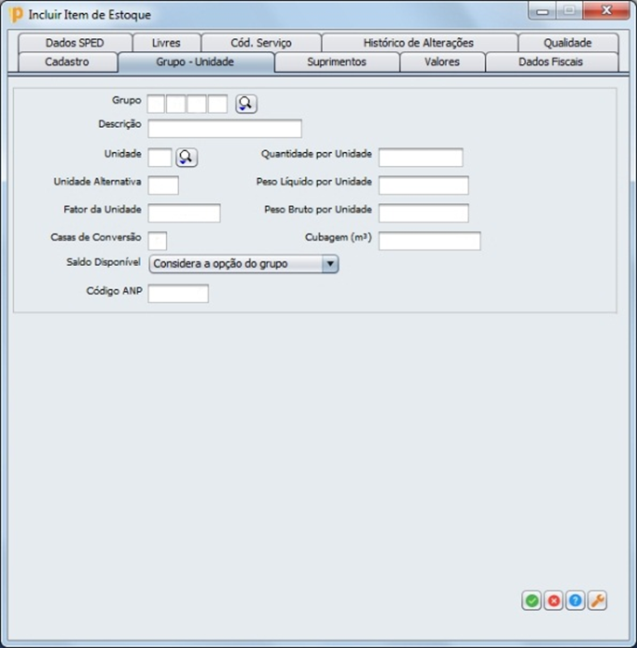
Task: Switch to the Histórico de Alterações tab
Action: [x=418, y=43]
